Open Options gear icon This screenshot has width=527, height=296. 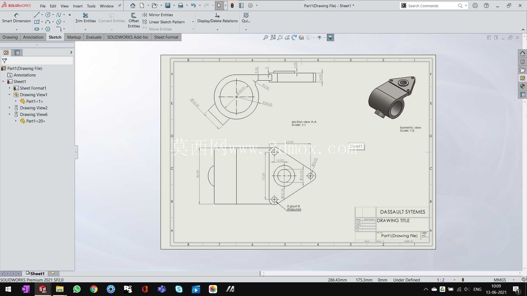[250, 5]
